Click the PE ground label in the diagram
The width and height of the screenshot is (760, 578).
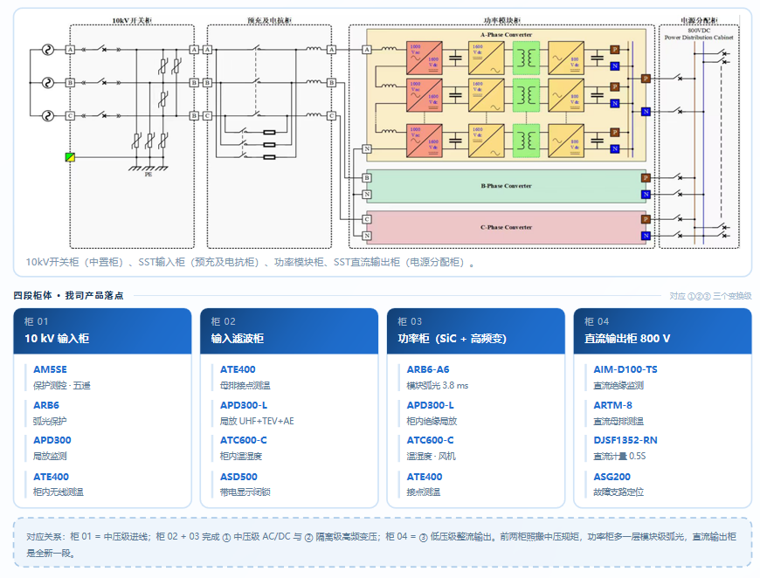(149, 175)
